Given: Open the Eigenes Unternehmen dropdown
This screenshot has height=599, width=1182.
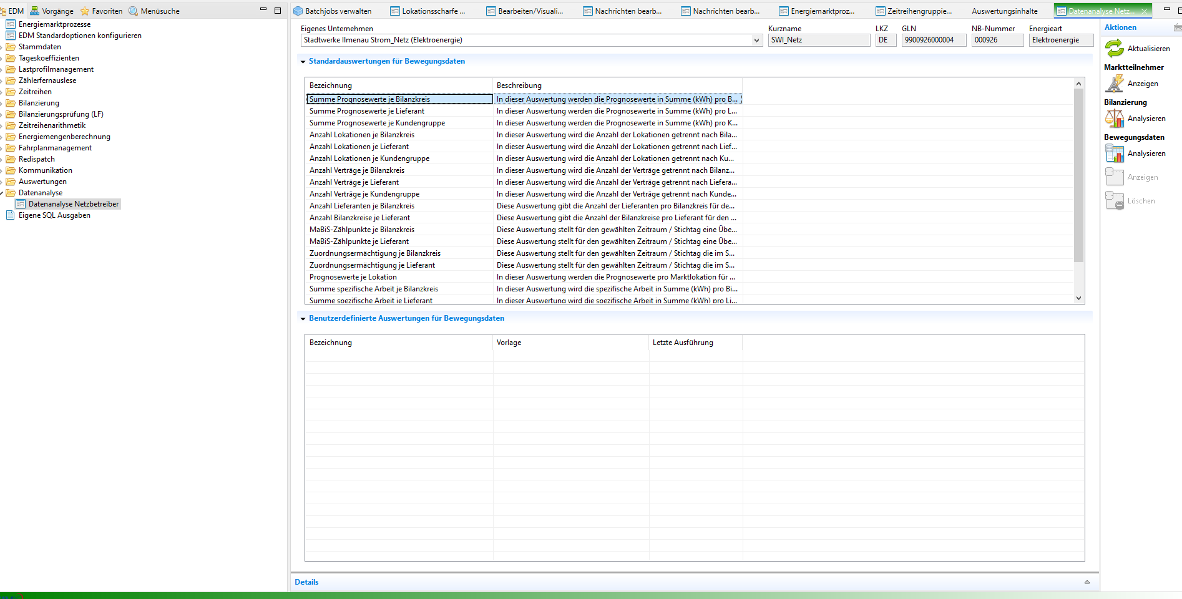Looking at the screenshot, I should (x=756, y=41).
